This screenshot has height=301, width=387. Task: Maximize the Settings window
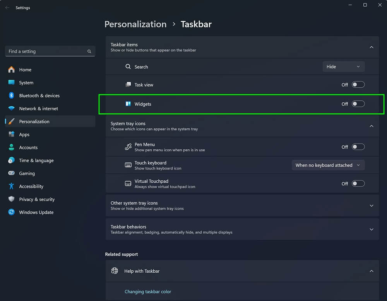point(365,5)
